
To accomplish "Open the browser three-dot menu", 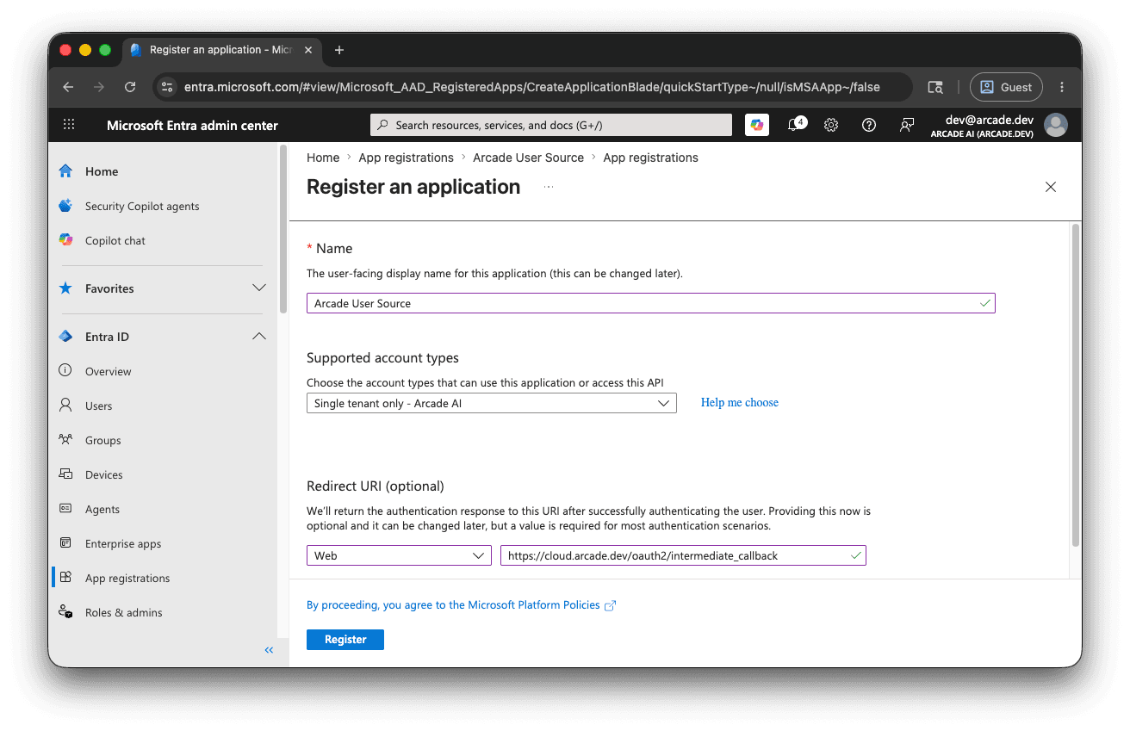I will pos(1062,87).
